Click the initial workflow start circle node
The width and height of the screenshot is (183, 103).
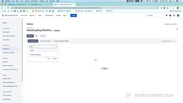coord(96,60)
